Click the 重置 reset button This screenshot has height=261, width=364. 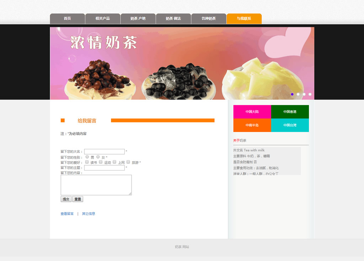tap(77, 199)
